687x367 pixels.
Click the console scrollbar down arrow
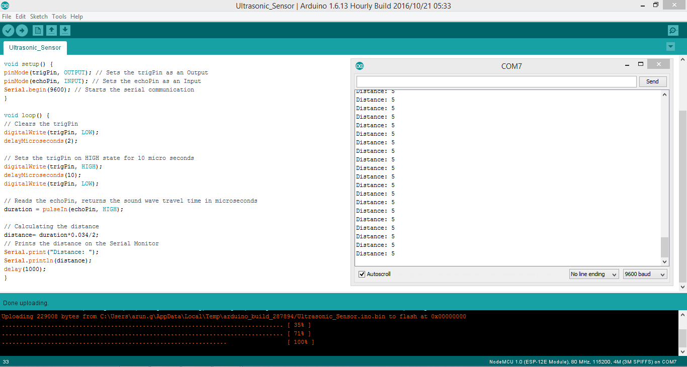[683, 351]
